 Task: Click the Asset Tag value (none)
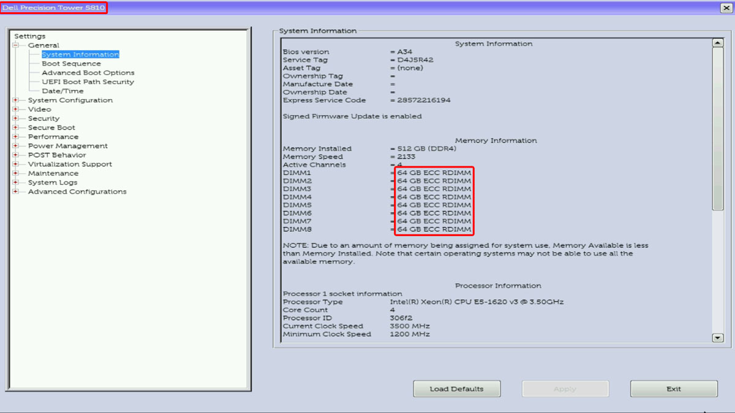pyautogui.click(x=410, y=68)
